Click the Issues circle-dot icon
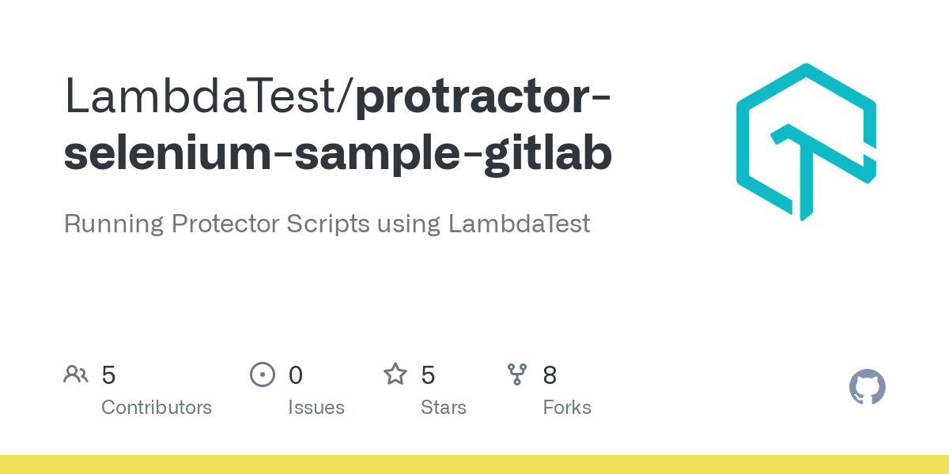 coord(262,374)
